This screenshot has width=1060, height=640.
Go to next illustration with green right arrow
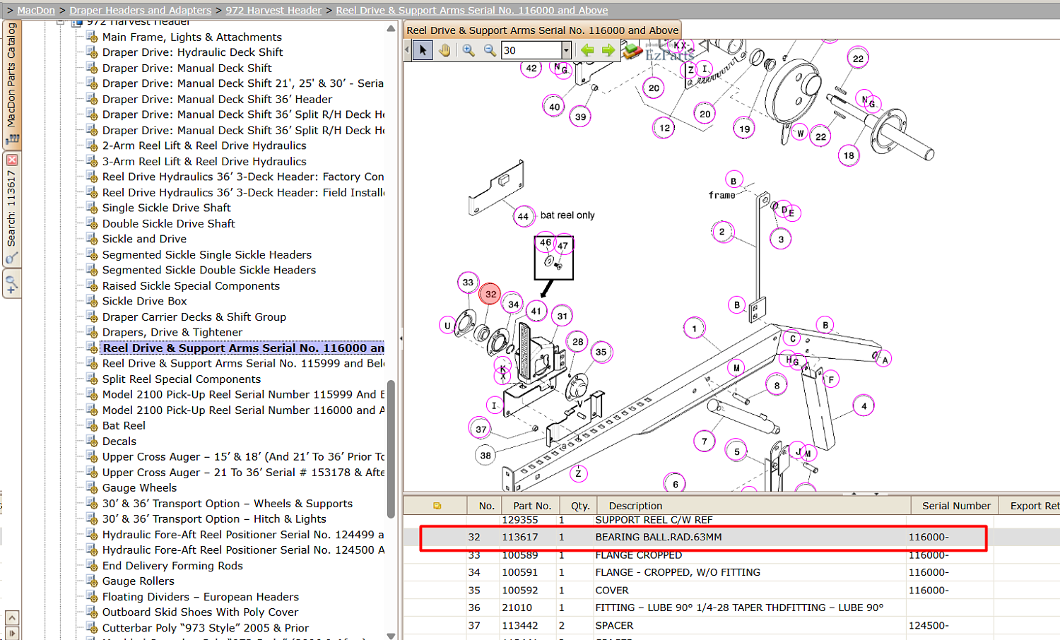608,50
